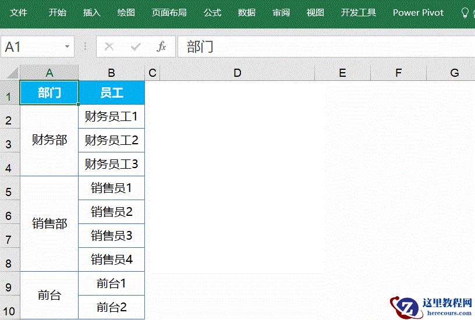The height and width of the screenshot is (320, 475).
Task: Switch to the 开发工具 ribbon tab
Action: (359, 13)
